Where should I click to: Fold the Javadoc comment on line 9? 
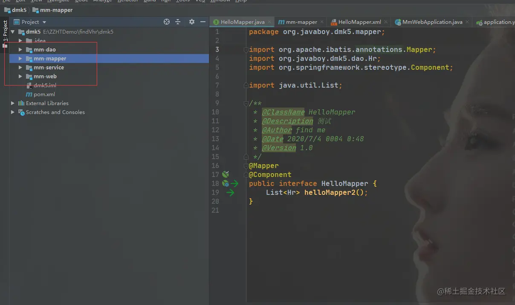pos(246,103)
